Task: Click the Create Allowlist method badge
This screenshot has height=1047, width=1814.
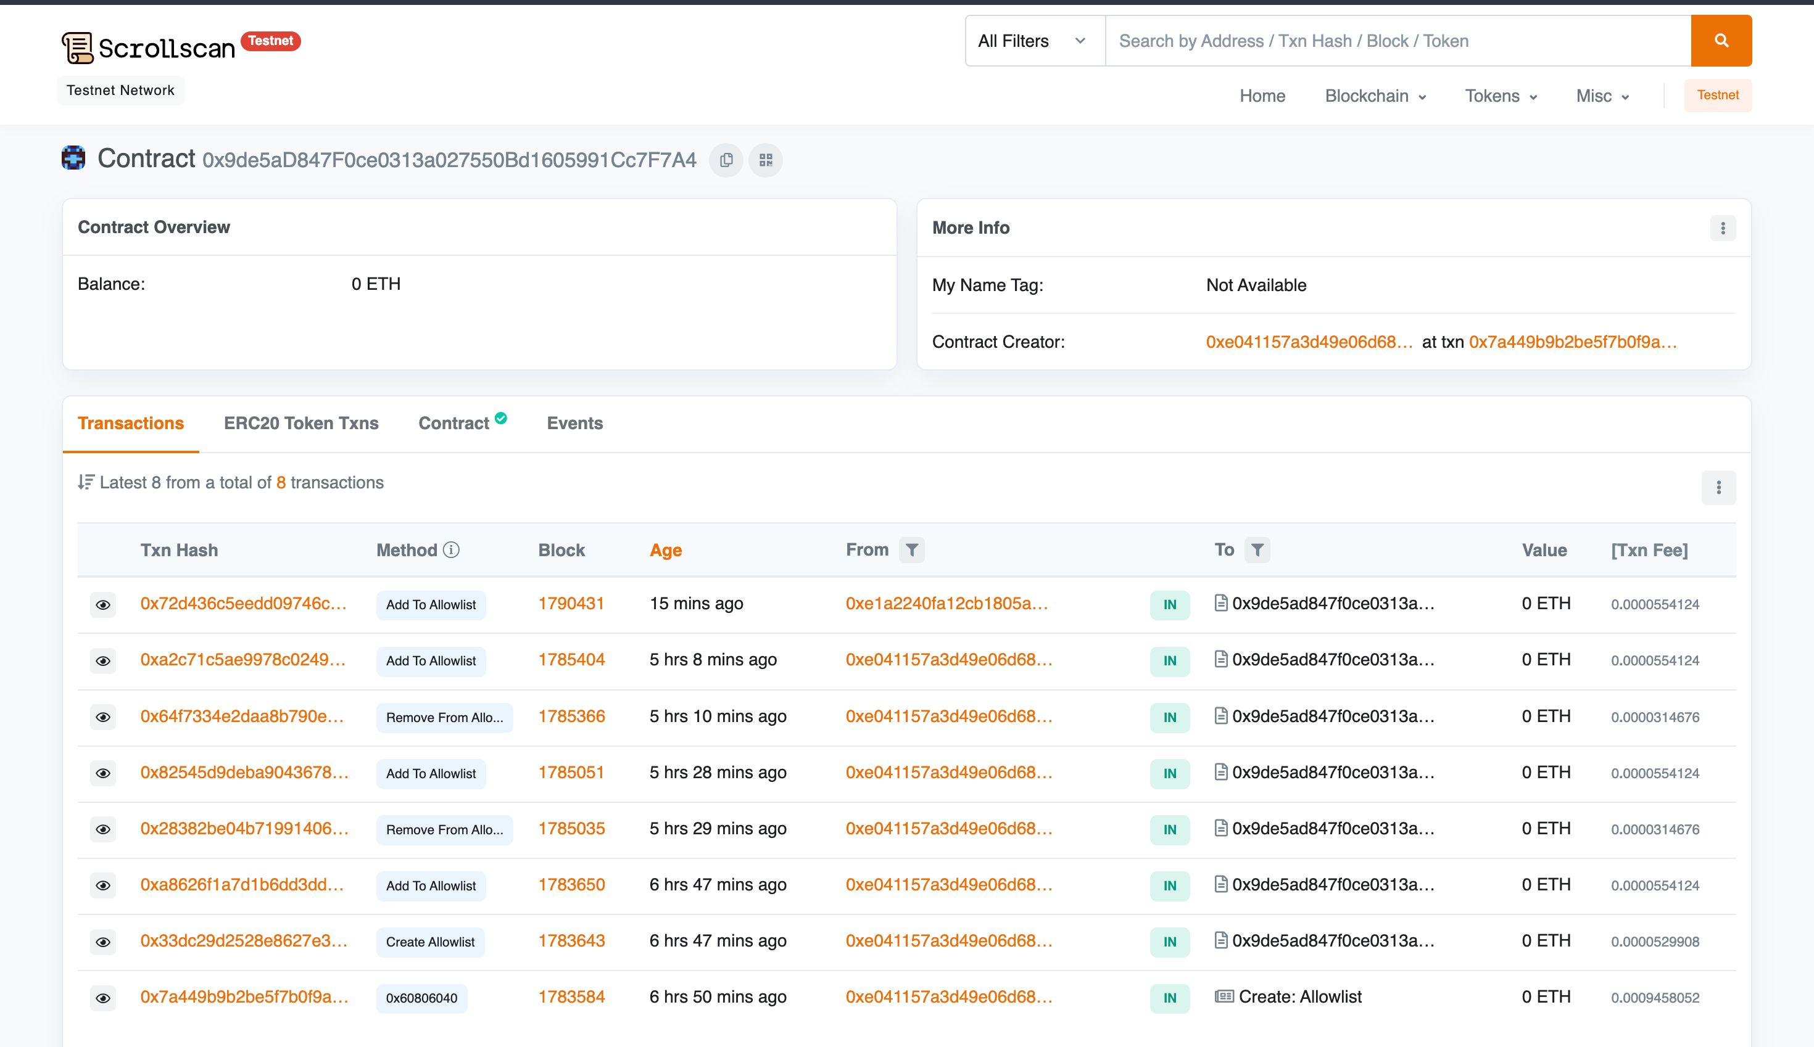Action: pos(430,942)
